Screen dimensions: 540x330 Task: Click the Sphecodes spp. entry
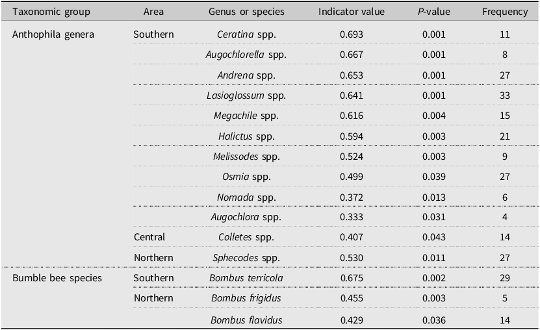[x=246, y=258]
